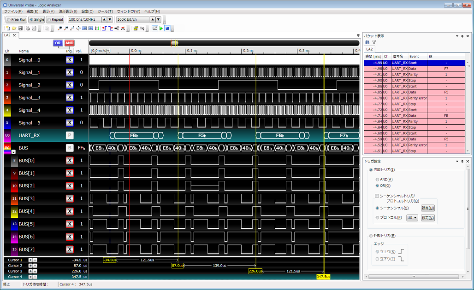Click the binoculars search icon in packet panel
Image resolution: width=474 pixels, height=290 pixels.
pos(367,42)
